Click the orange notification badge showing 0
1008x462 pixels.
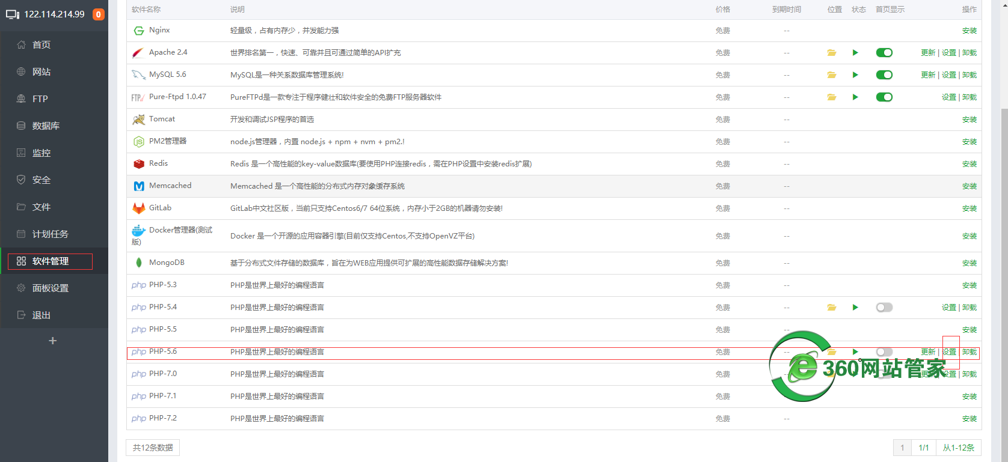click(99, 14)
